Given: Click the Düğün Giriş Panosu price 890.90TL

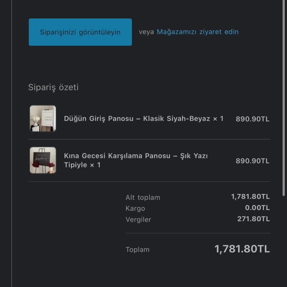Looking at the screenshot, I should (x=252, y=119).
